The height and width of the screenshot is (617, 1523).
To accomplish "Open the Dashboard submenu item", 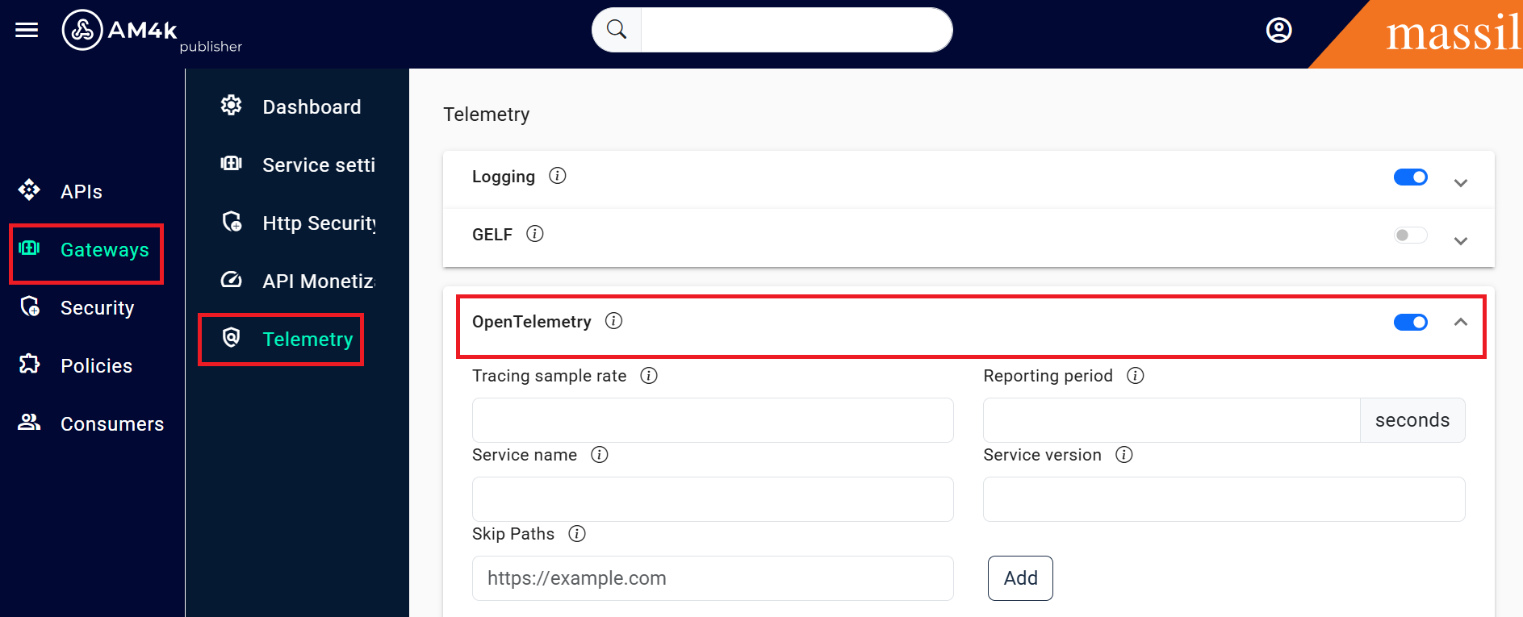I will [x=311, y=107].
